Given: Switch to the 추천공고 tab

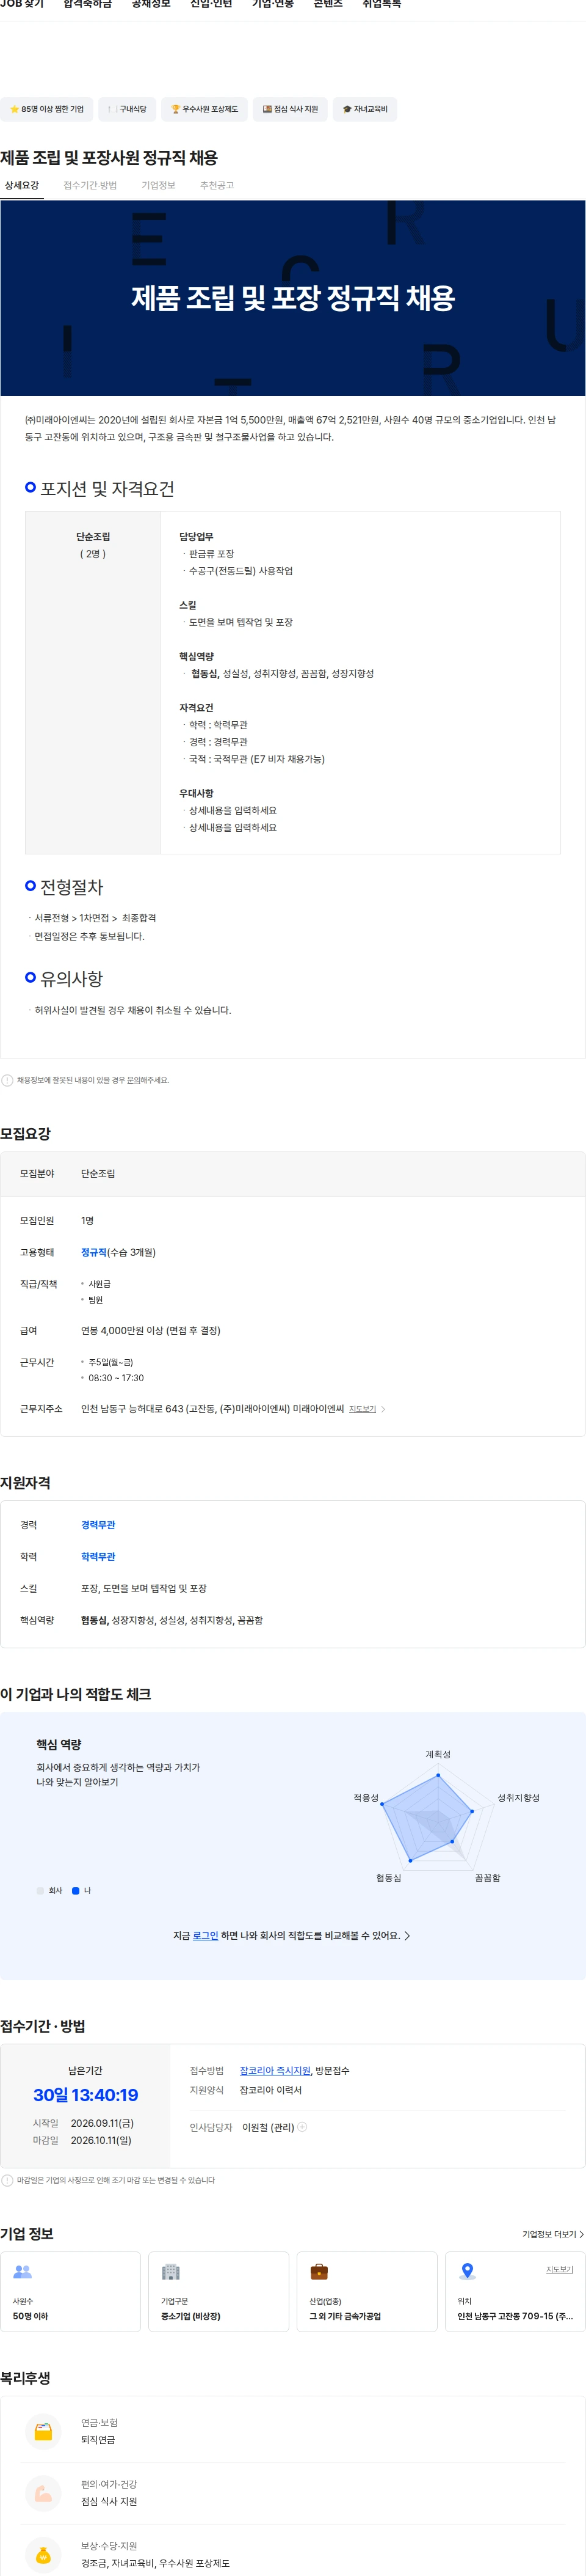Looking at the screenshot, I should pos(217,185).
